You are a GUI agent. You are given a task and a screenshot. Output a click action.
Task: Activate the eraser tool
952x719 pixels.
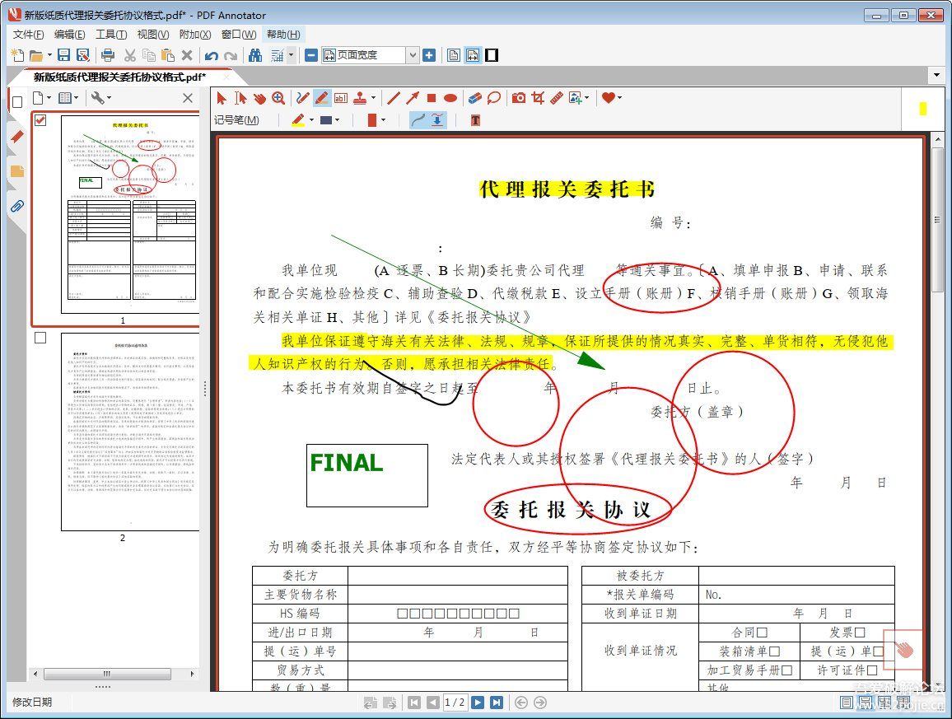474,97
